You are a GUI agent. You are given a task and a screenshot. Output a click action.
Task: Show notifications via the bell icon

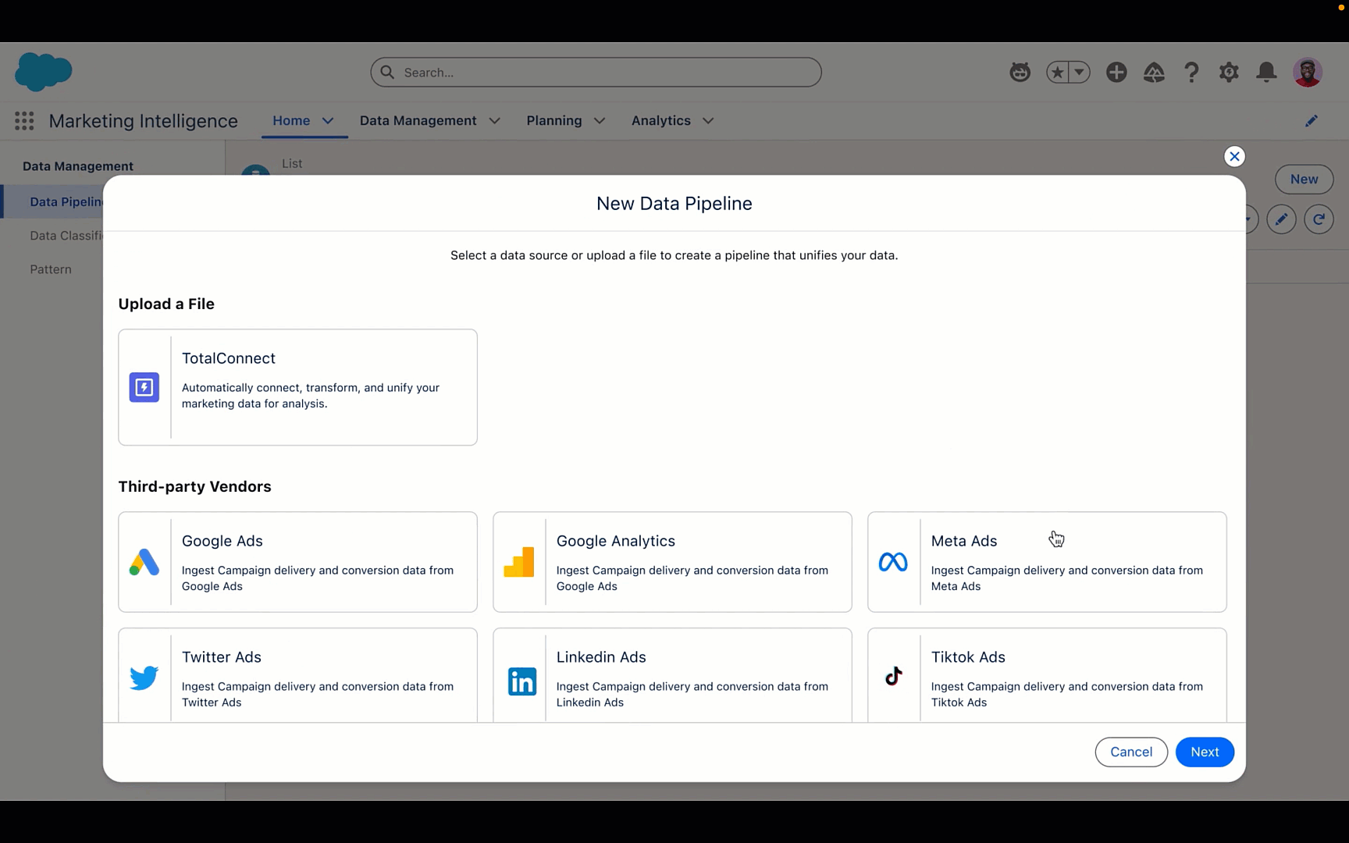tap(1266, 73)
